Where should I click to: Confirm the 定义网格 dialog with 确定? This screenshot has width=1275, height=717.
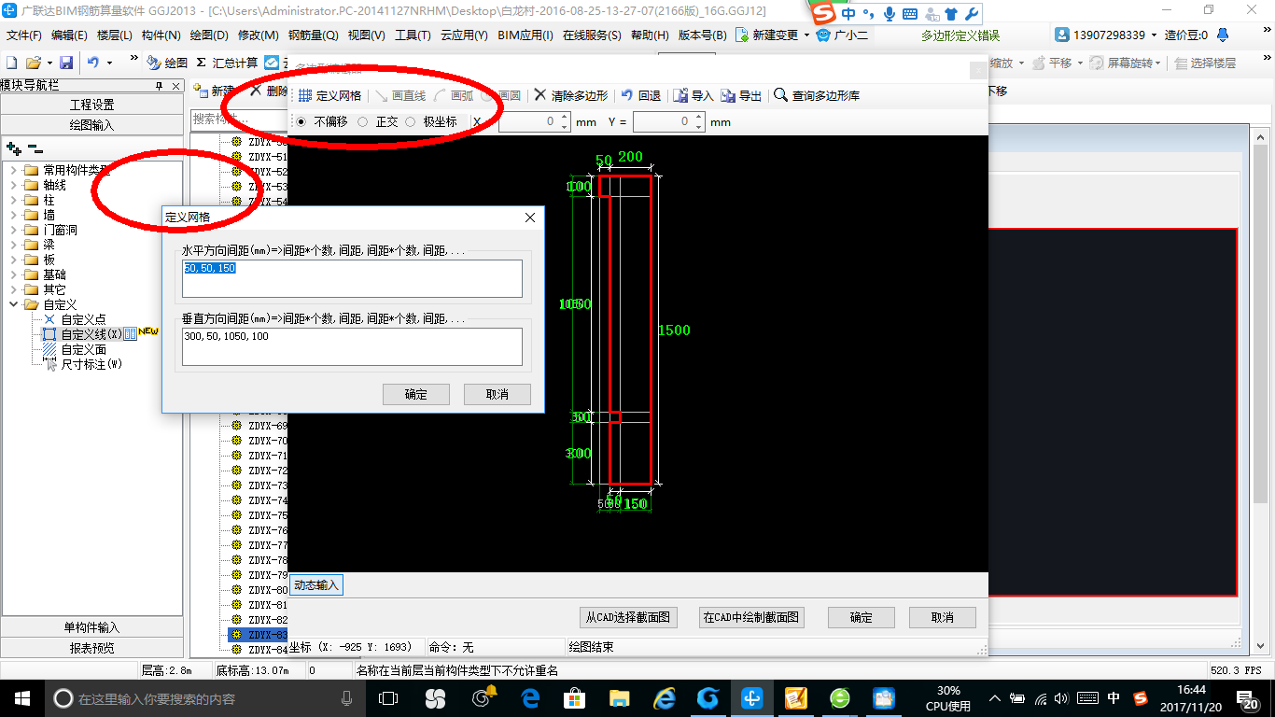[416, 394]
